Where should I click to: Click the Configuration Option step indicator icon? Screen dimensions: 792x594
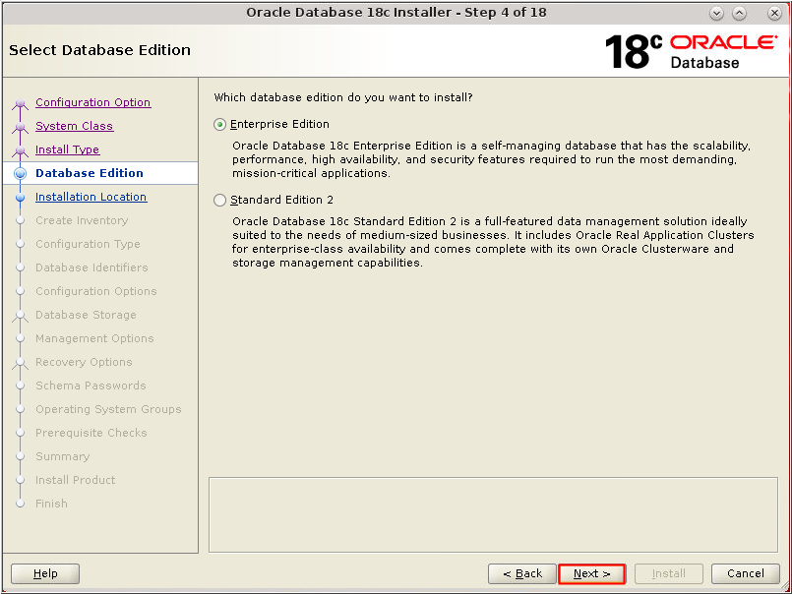click(x=21, y=102)
